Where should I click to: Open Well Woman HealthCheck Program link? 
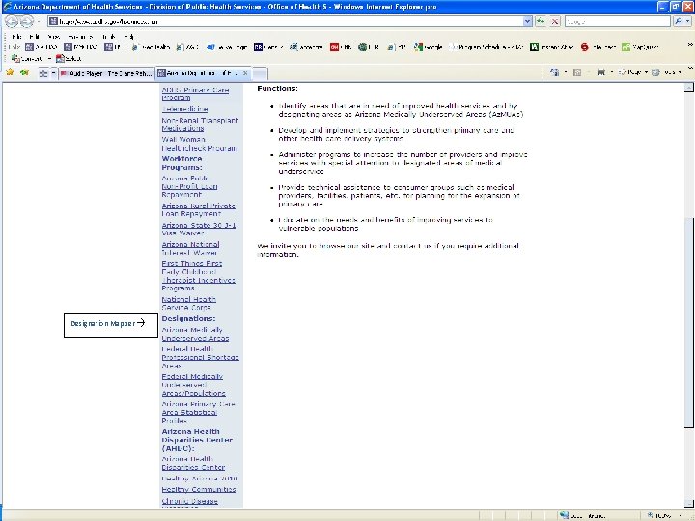(199, 144)
